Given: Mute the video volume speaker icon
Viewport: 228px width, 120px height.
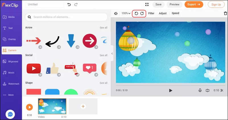Looking at the screenshot, I should coord(116,14).
